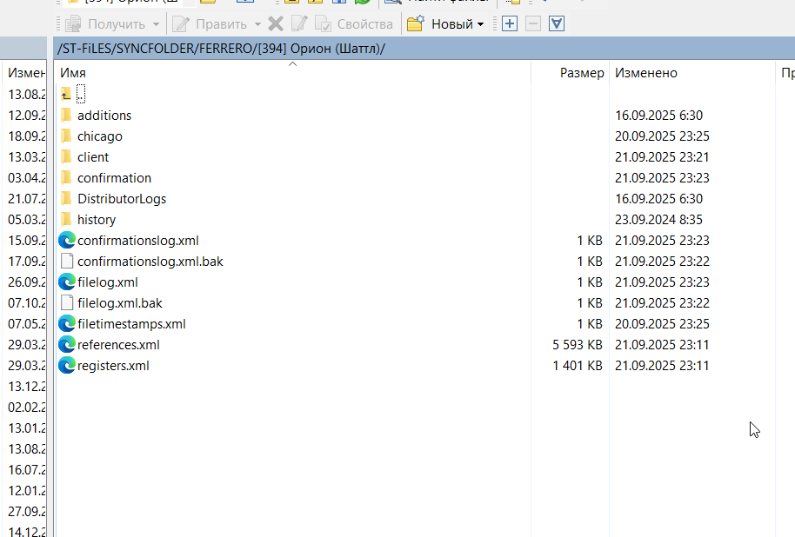Click the Свойства properties button
The image size is (795, 537).
[353, 24]
